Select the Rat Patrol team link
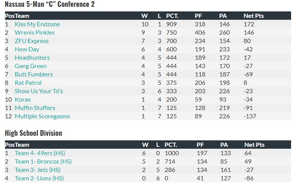Viewport: 293px width, 186px height. click(x=28, y=83)
